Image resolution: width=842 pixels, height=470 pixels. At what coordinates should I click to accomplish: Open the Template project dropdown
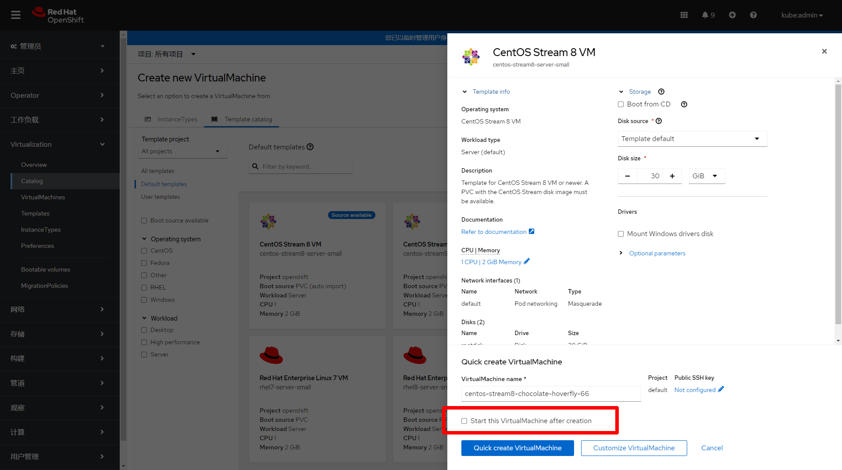(183, 151)
